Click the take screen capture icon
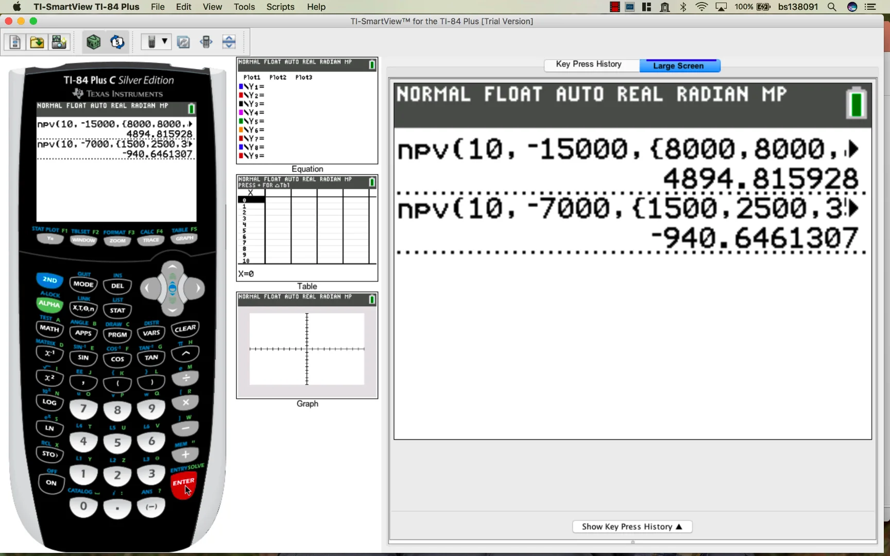The image size is (890, 556). [x=59, y=42]
